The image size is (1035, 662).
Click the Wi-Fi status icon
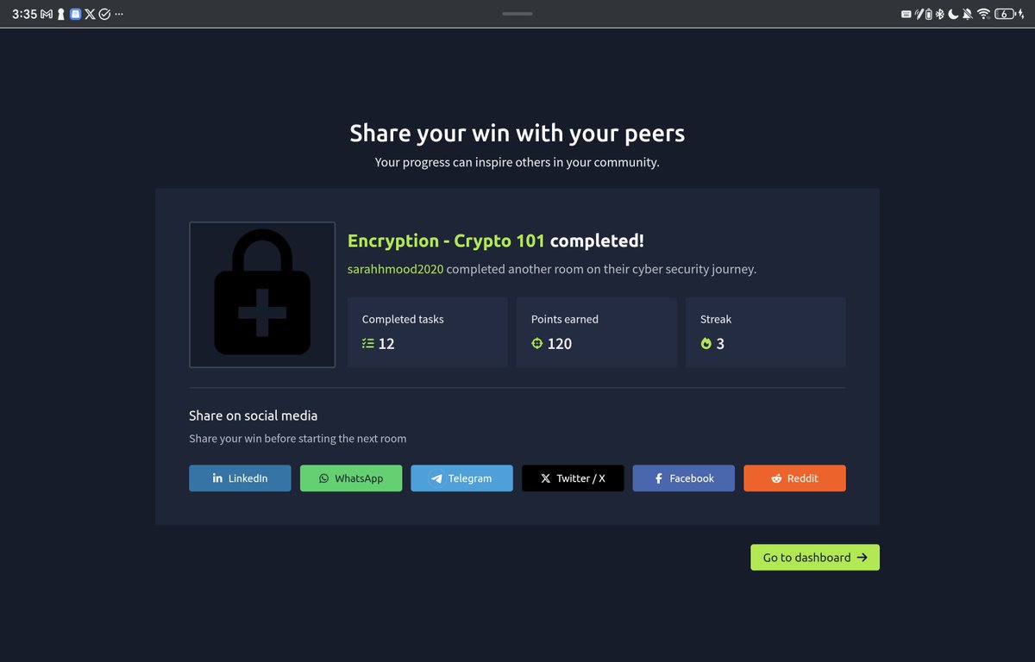[983, 14]
